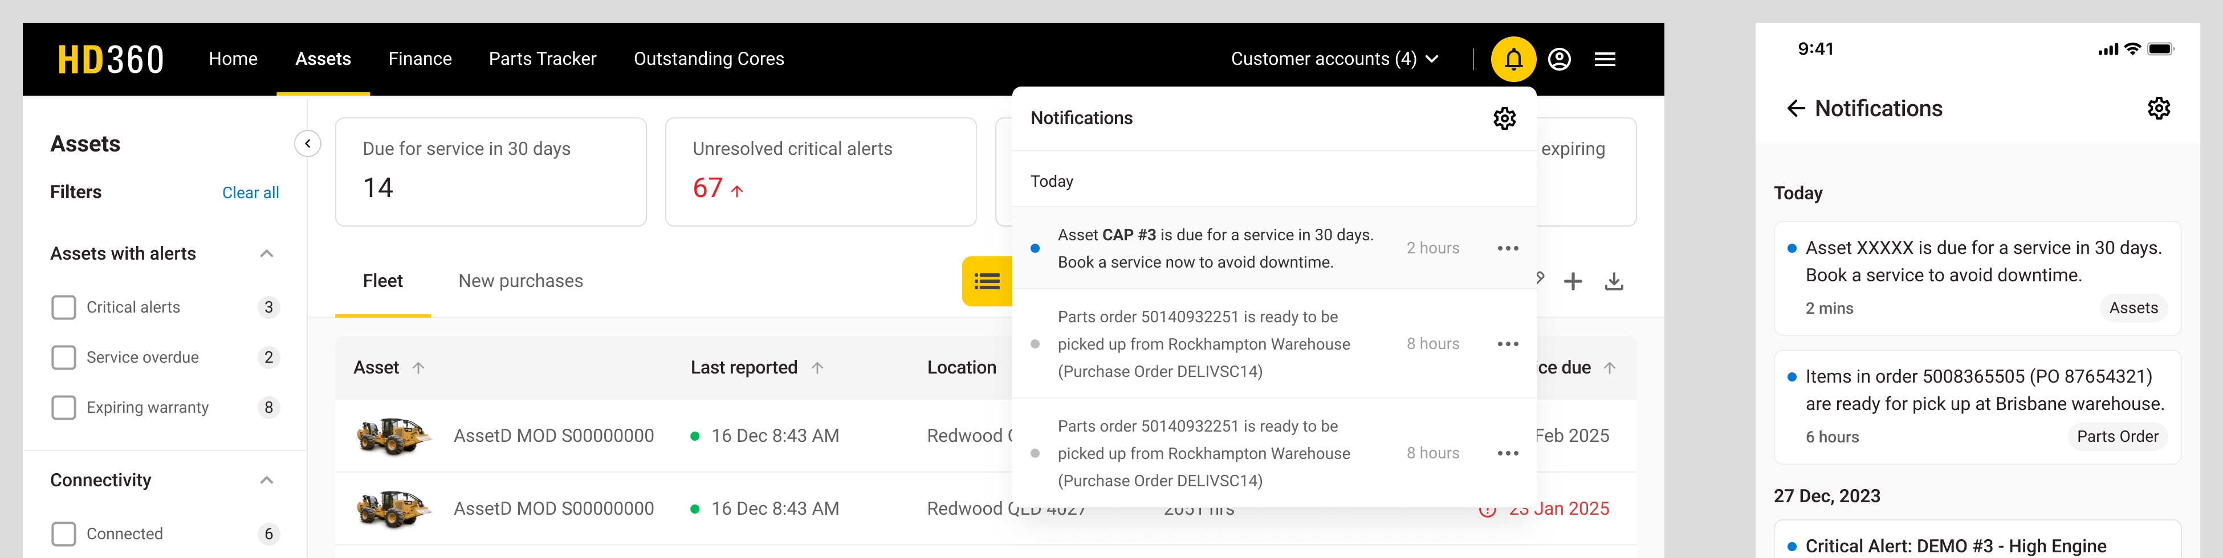Go to the Home menu item

[x=233, y=60]
